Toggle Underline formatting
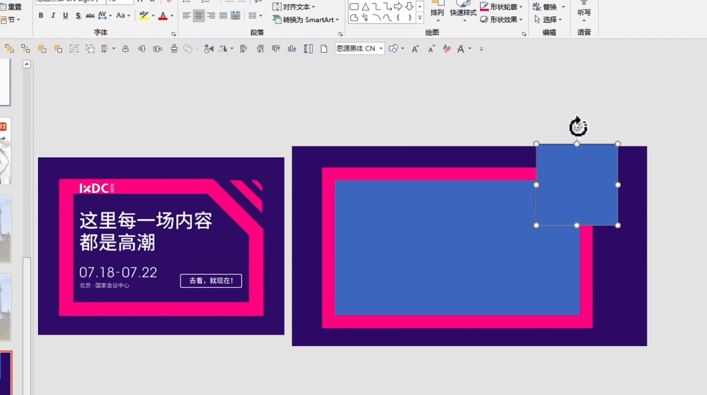Viewport: 707px width, 395px height. [x=65, y=16]
